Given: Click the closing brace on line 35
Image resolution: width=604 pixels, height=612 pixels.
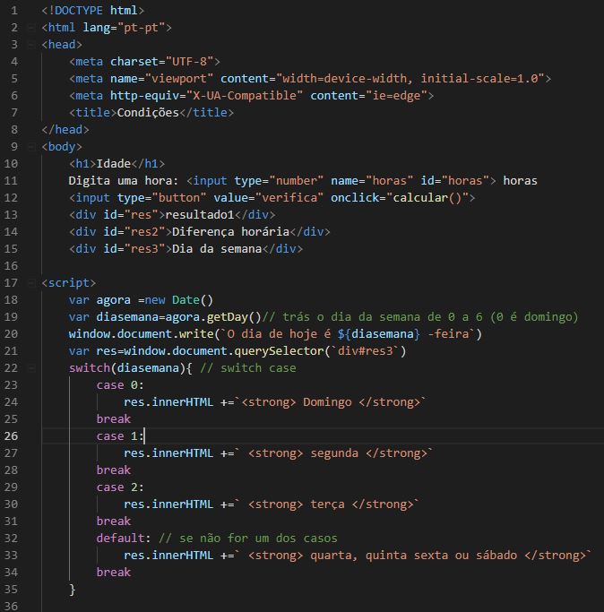Looking at the screenshot, I should click(x=73, y=590).
